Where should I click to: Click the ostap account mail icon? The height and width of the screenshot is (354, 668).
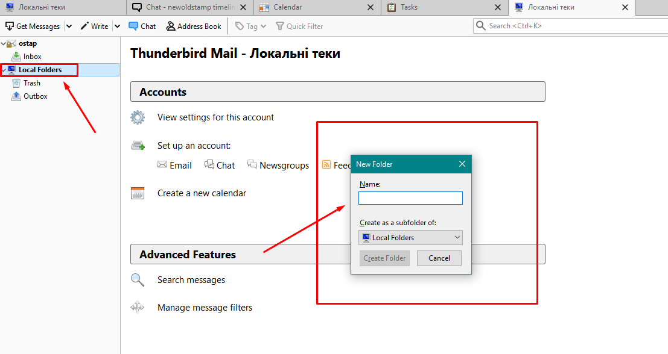point(11,43)
